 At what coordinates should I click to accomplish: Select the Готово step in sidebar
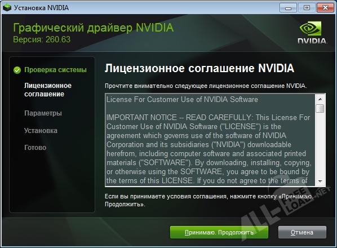click(36, 148)
